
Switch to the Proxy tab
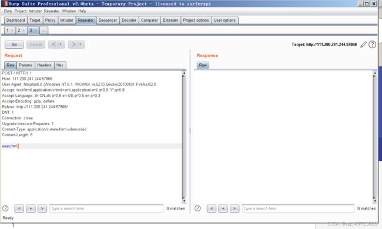[50, 20]
